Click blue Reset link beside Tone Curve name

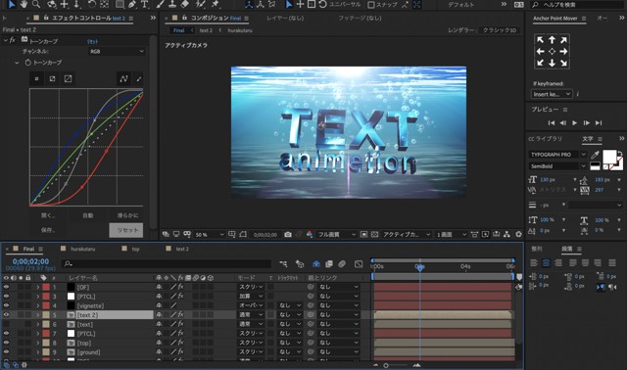point(92,41)
